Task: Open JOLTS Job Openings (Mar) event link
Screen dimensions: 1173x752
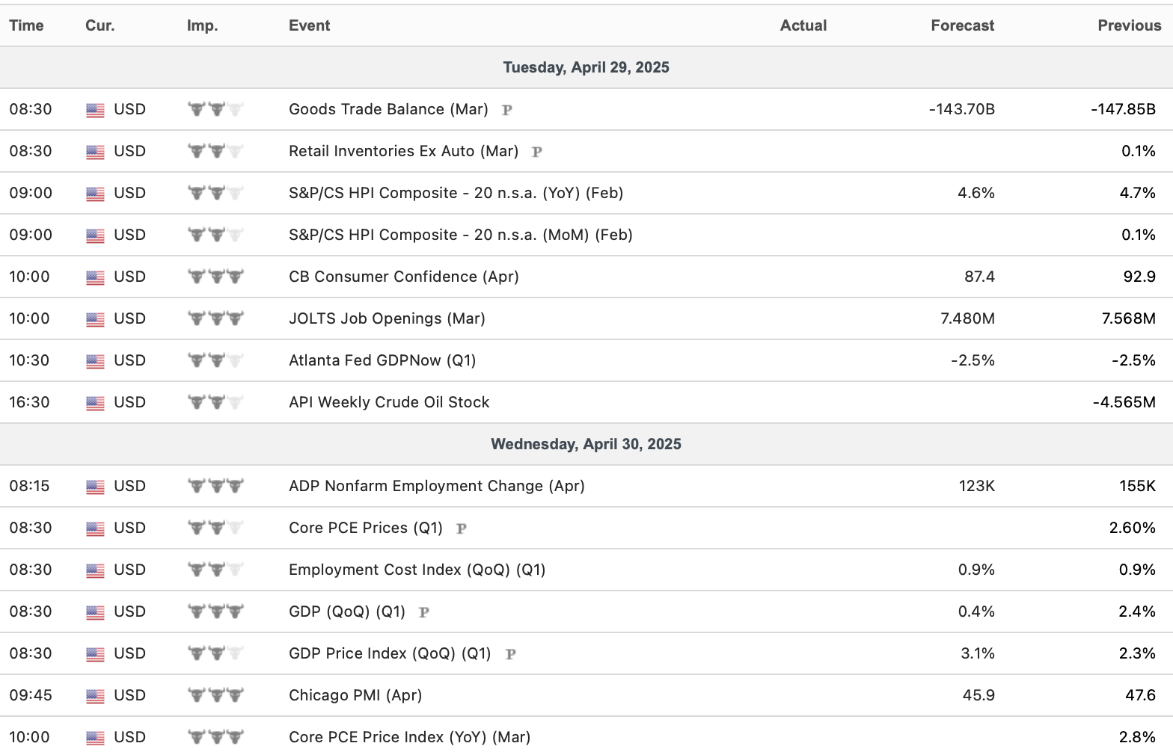Action: (387, 318)
